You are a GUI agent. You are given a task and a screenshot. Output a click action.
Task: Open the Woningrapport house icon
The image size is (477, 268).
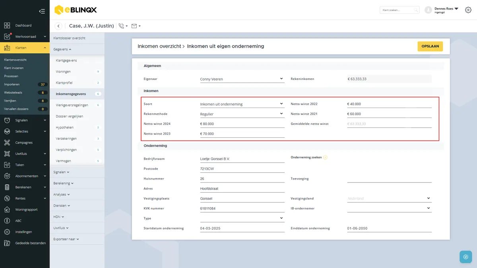pos(7,210)
